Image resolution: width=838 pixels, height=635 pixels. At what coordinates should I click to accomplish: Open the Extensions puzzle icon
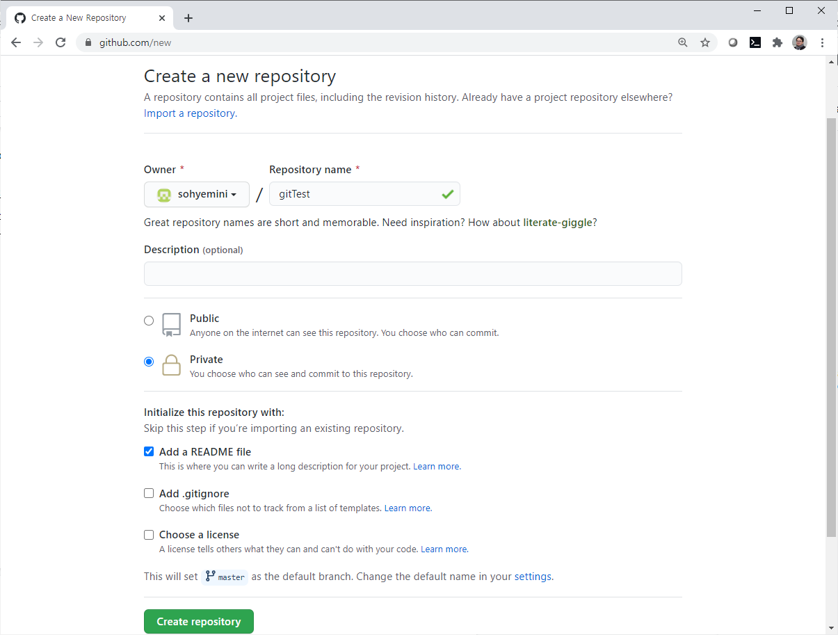coord(777,42)
